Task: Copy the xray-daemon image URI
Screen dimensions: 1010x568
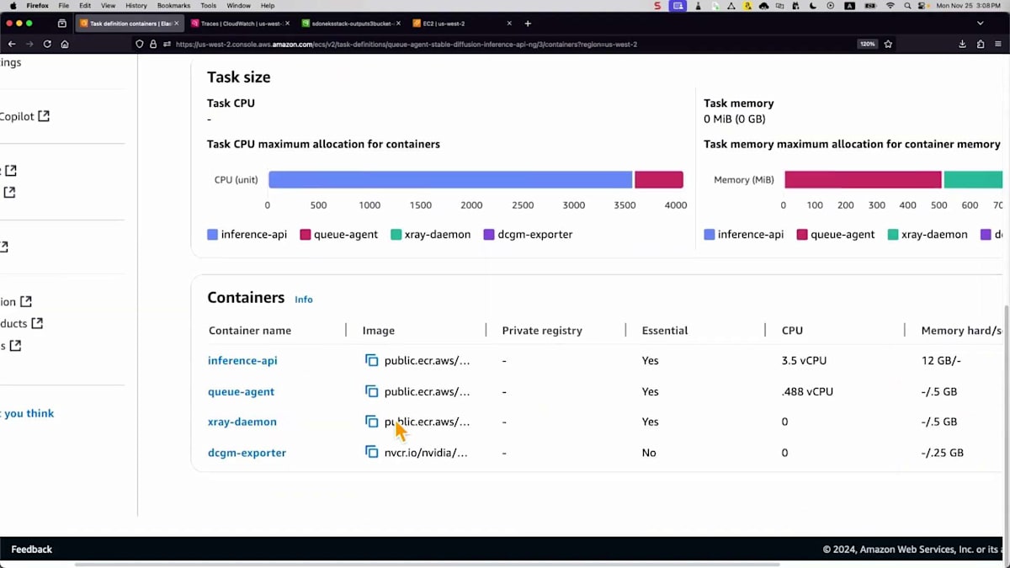Action: point(371,422)
